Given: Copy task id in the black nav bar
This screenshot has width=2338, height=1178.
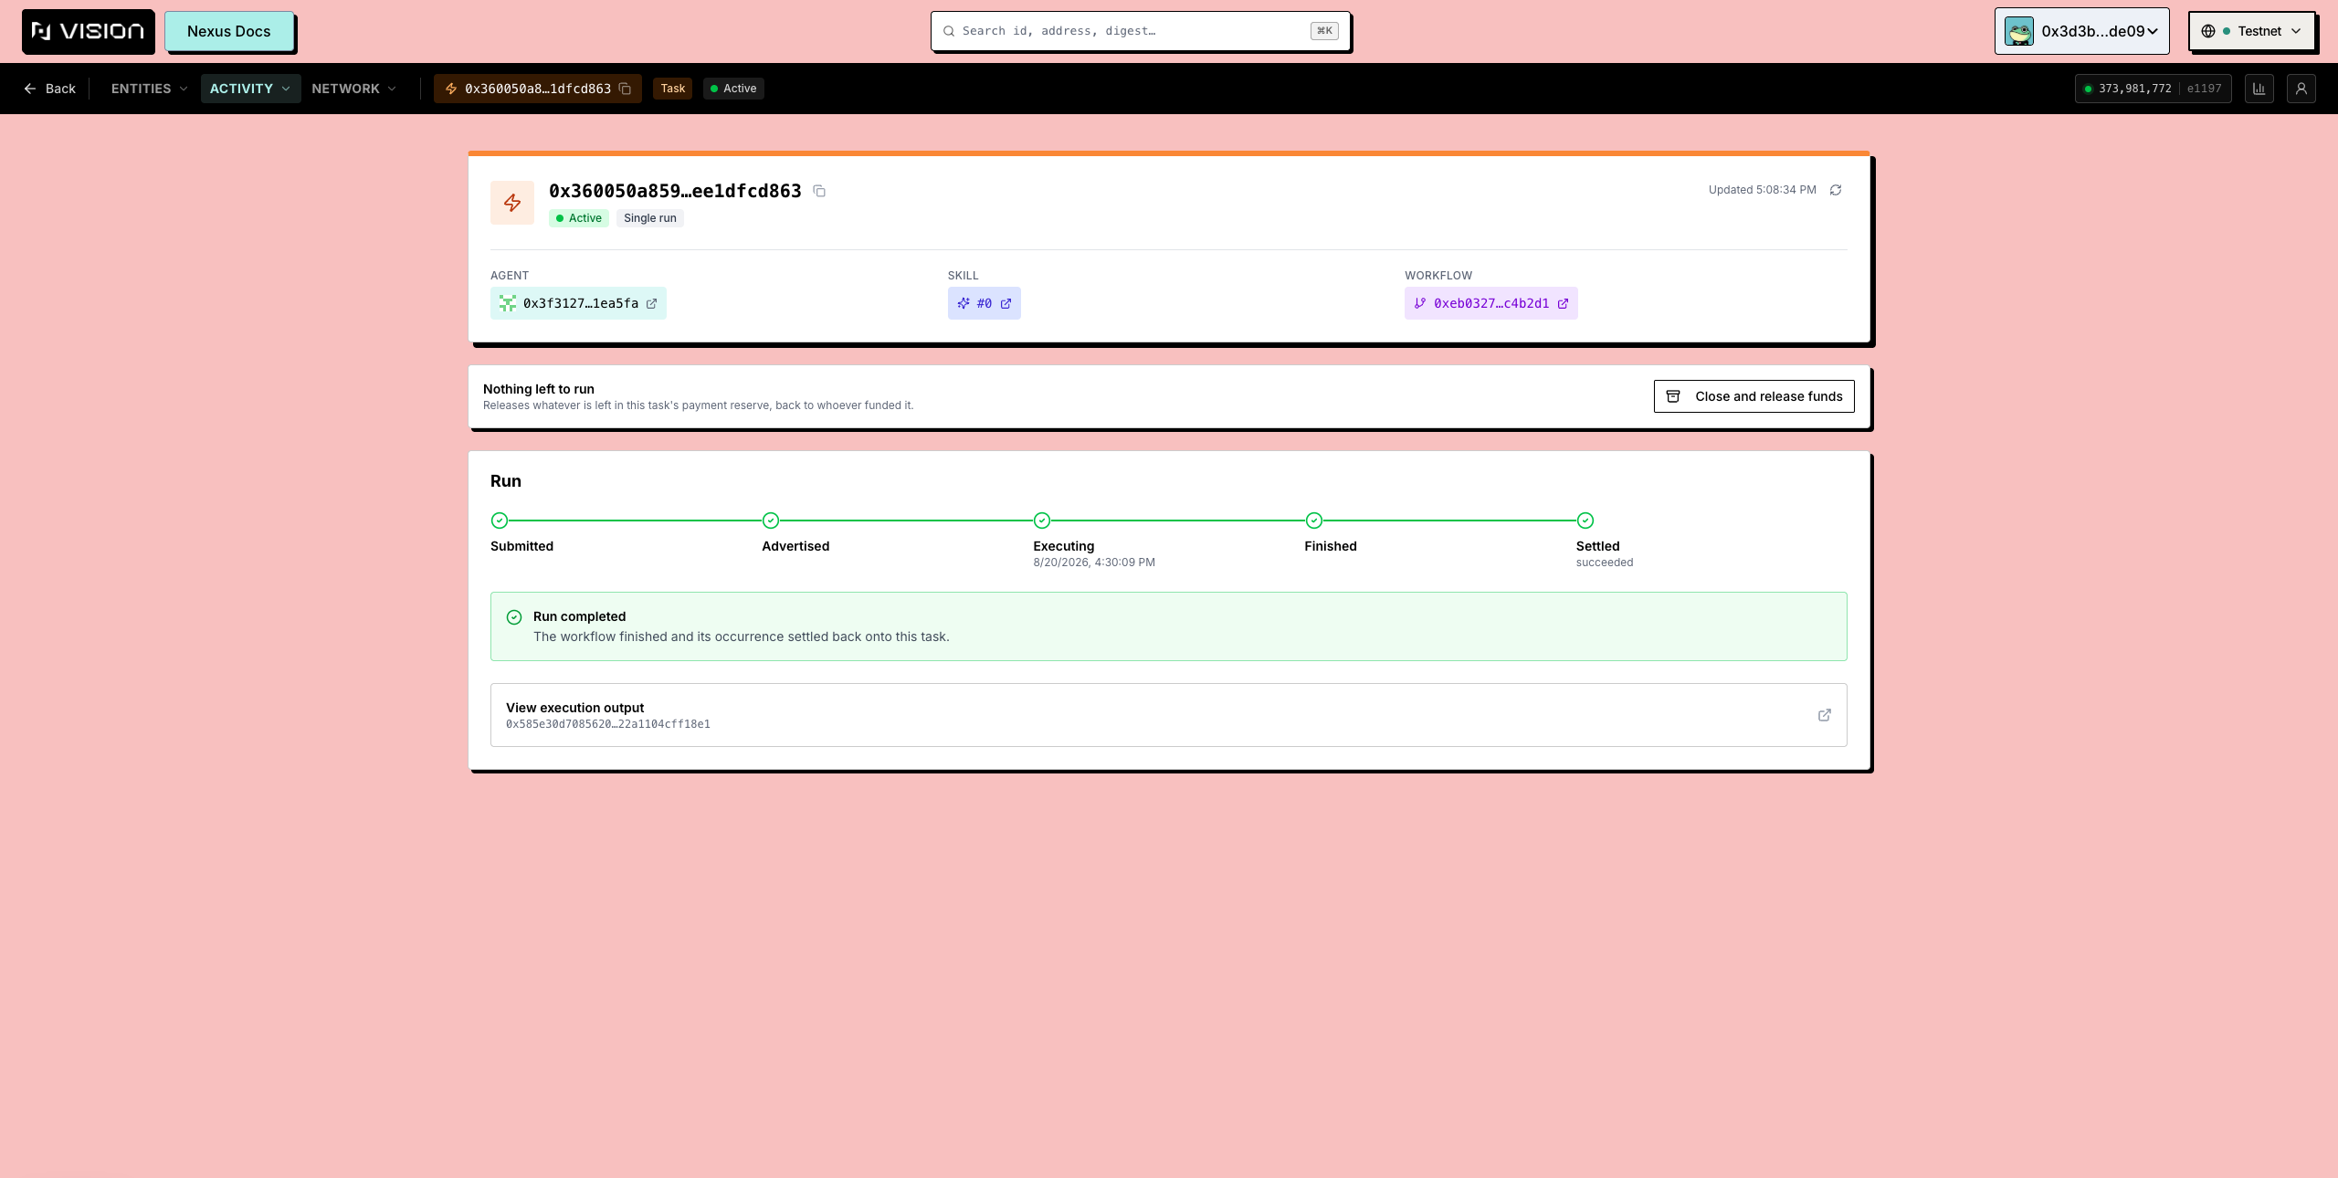Looking at the screenshot, I should [626, 89].
